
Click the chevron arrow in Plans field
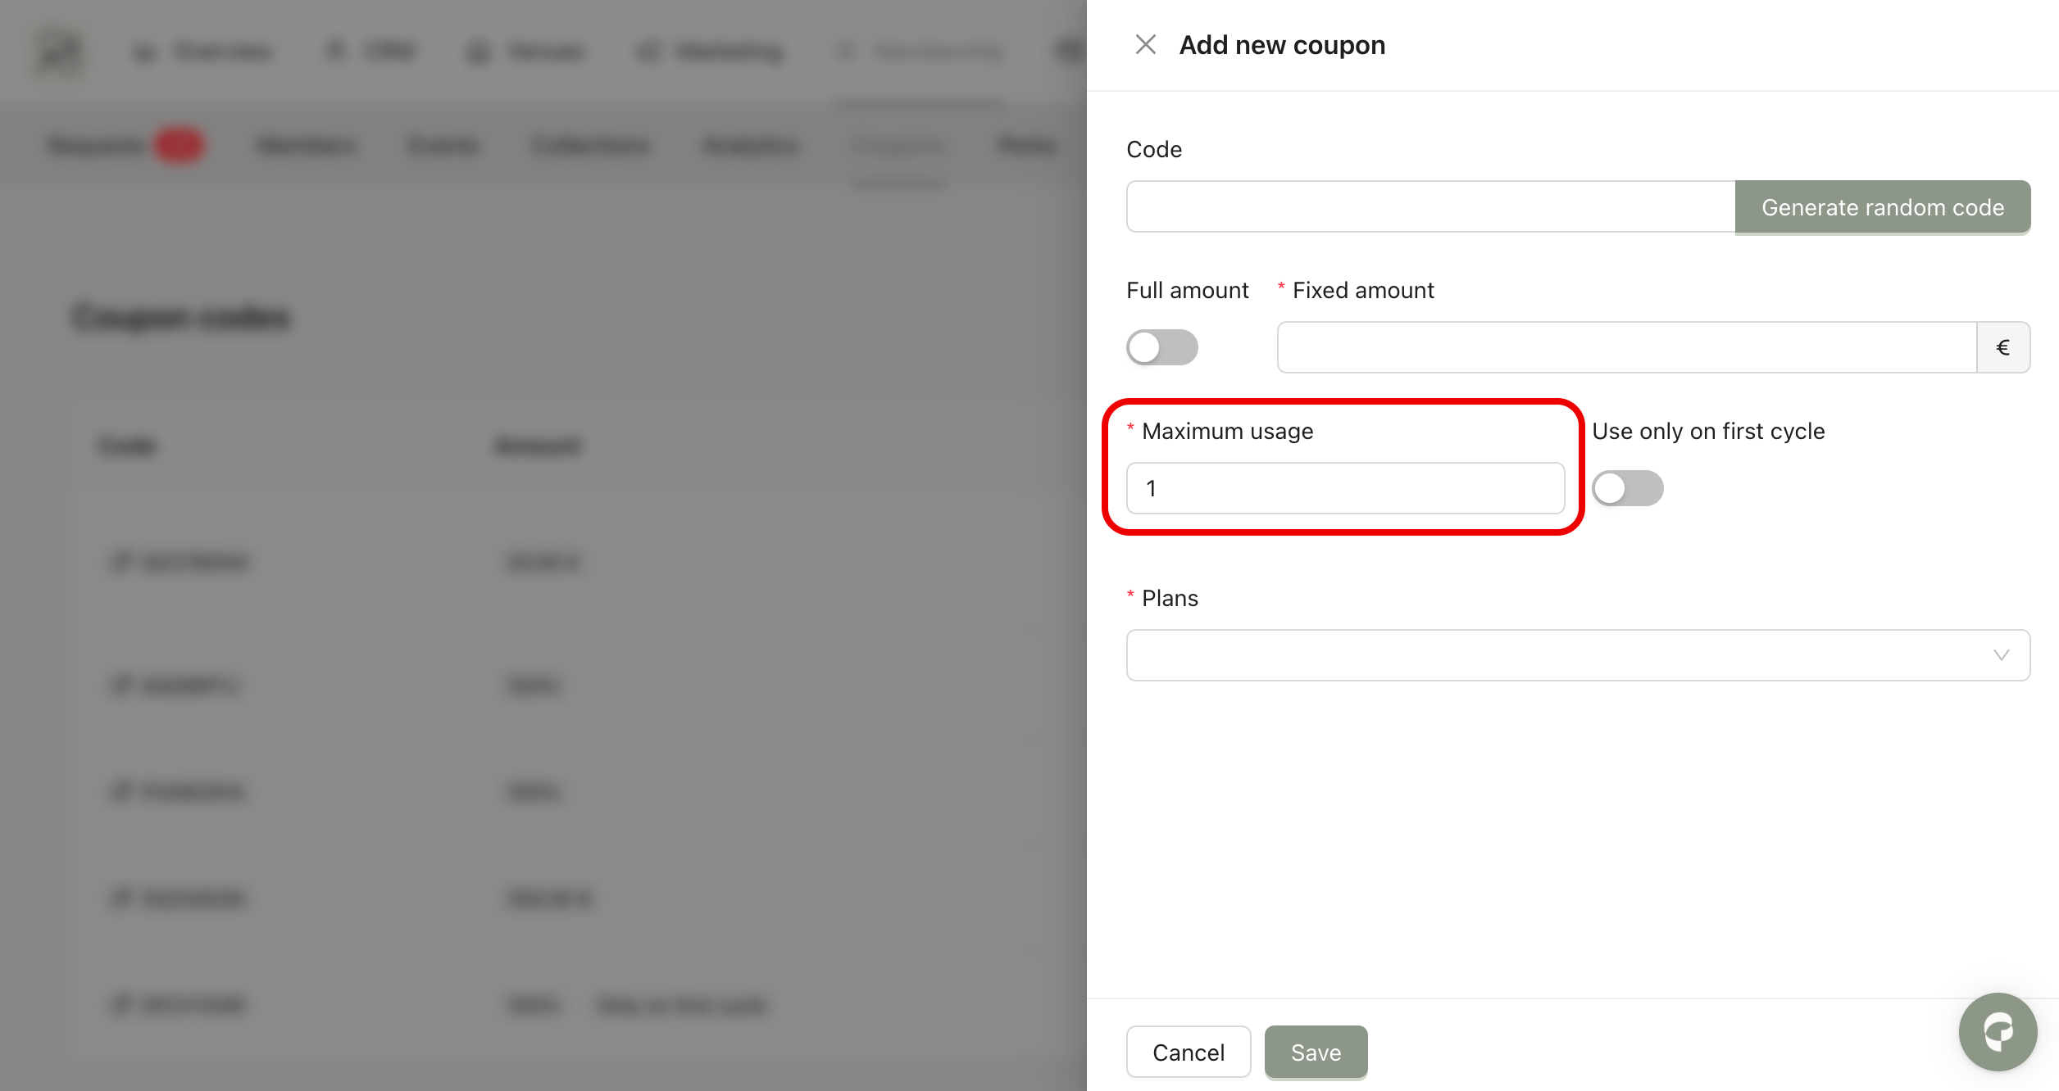point(2001,655)
